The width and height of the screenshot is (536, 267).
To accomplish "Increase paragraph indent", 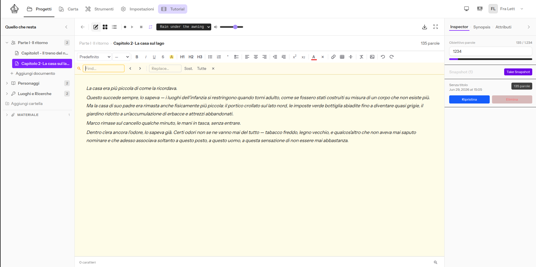I will click(x=284, y=57).
